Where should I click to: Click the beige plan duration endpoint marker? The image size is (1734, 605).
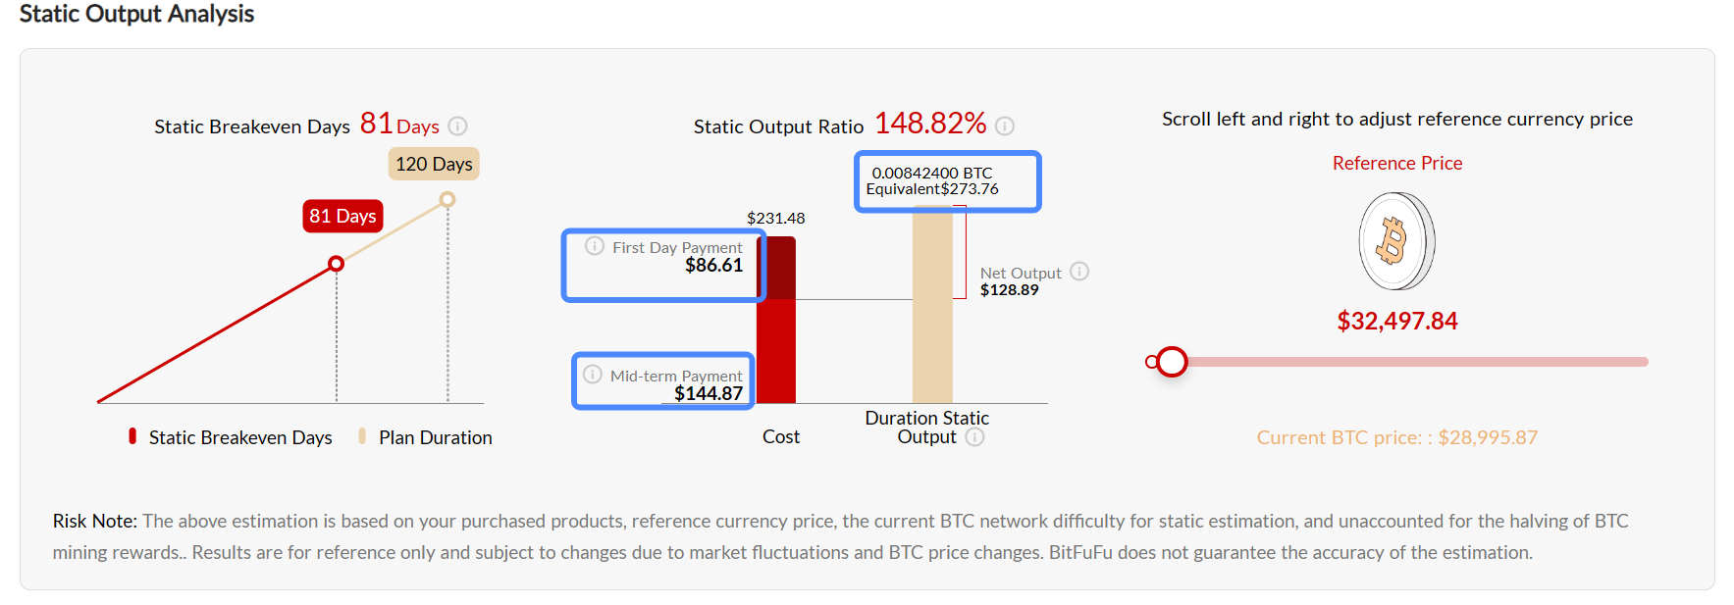point(447,200)
